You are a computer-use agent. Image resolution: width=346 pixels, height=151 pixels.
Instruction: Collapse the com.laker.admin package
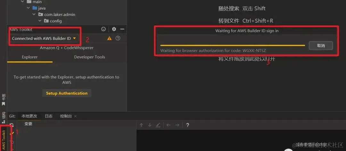pos(34,14)
